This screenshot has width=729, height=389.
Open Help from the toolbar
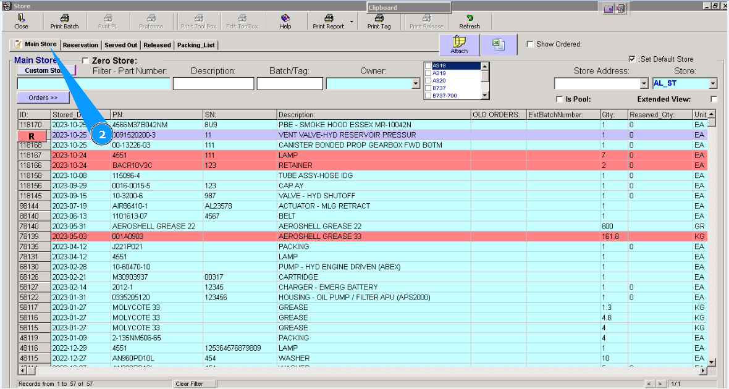285,19
